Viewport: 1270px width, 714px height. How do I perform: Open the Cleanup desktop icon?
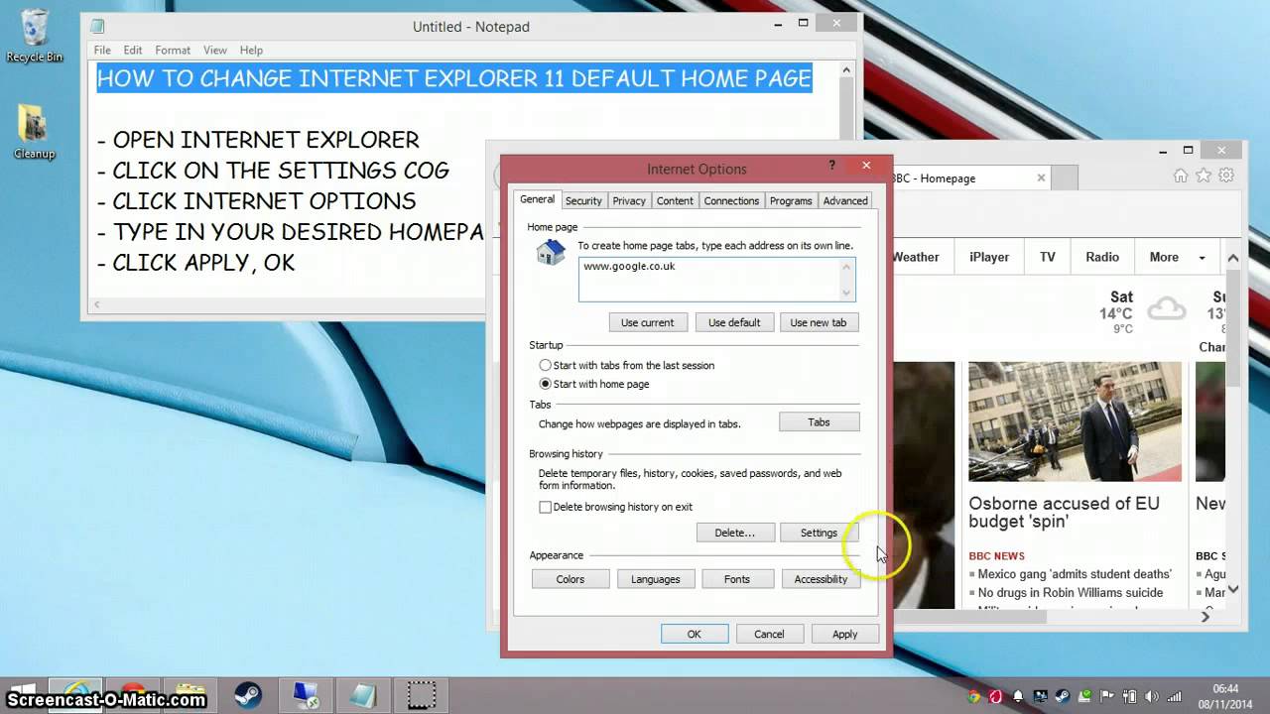click(34, 132)
